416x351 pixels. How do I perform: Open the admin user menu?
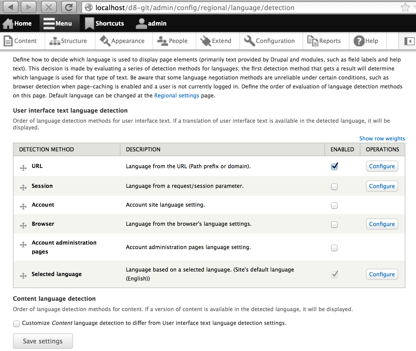[x=151, y=24]
